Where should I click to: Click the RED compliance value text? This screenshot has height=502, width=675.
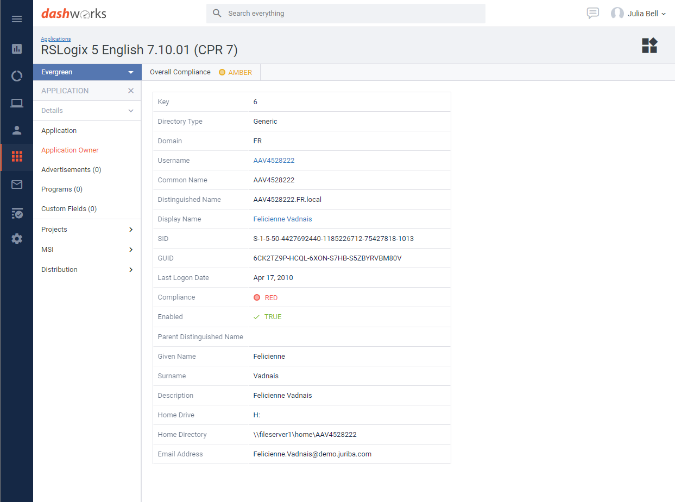(x=271, y=298)
